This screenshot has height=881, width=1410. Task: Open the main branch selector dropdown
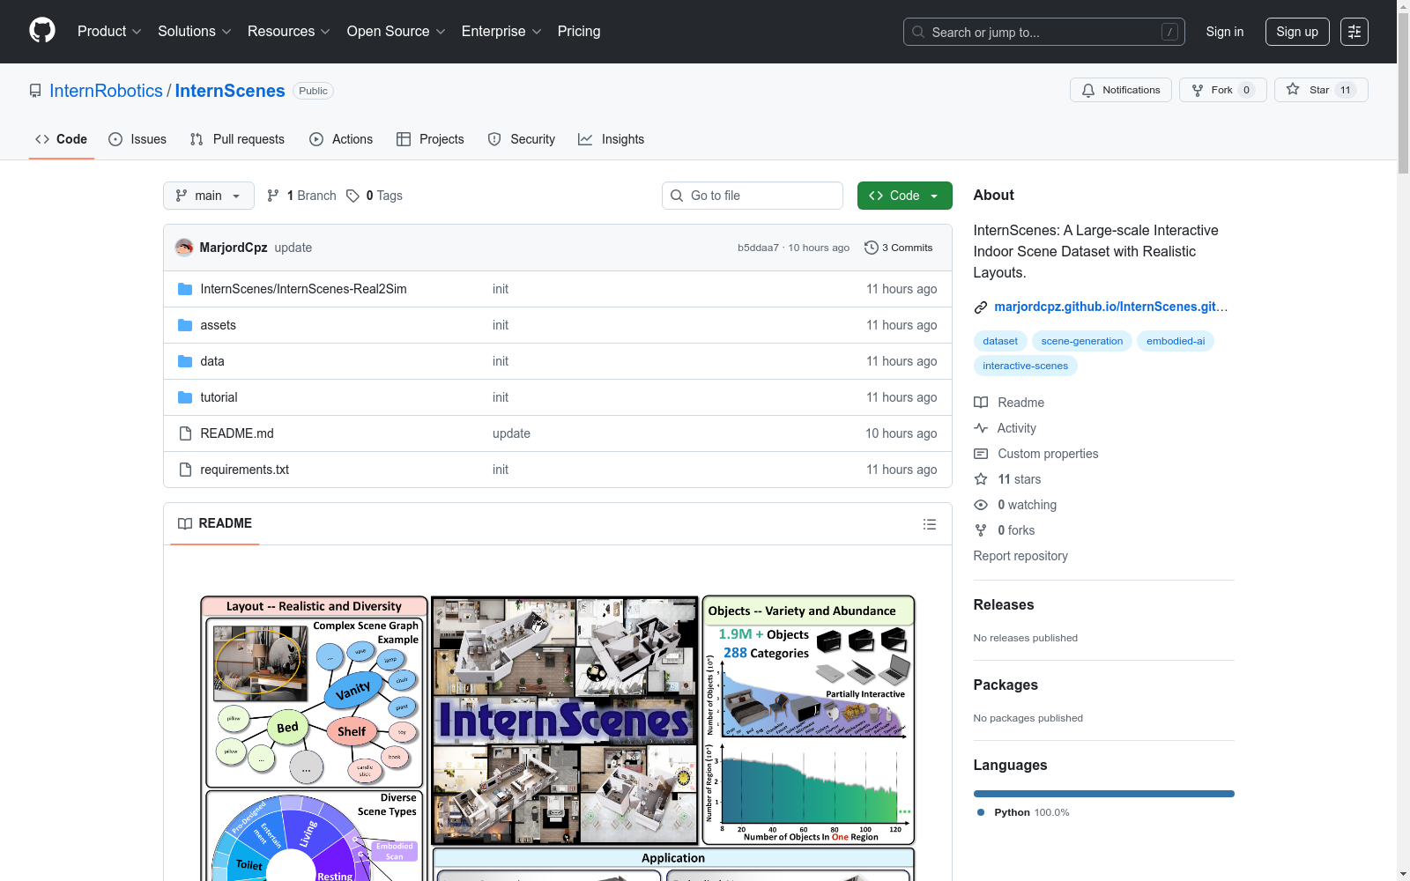[209, 196]
